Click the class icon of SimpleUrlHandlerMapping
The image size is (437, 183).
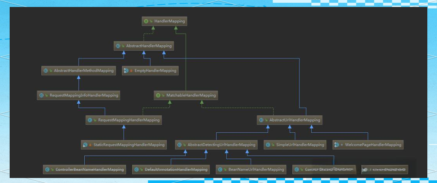[268, 145]
